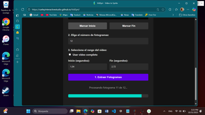The width and height of the screenshot is (205, 115).
Task: Bookmark this page with the star icon
Action: 163,9
